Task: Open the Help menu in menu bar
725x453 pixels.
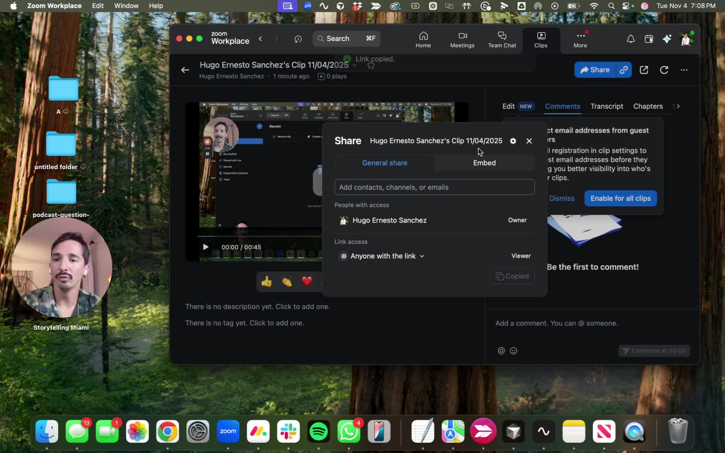Action: (156, 5)
